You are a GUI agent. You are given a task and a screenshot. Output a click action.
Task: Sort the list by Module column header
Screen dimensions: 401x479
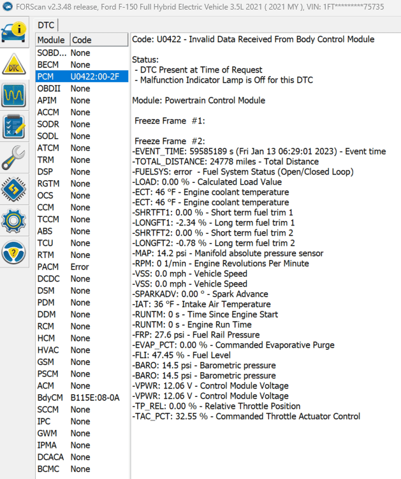point(51,40)
